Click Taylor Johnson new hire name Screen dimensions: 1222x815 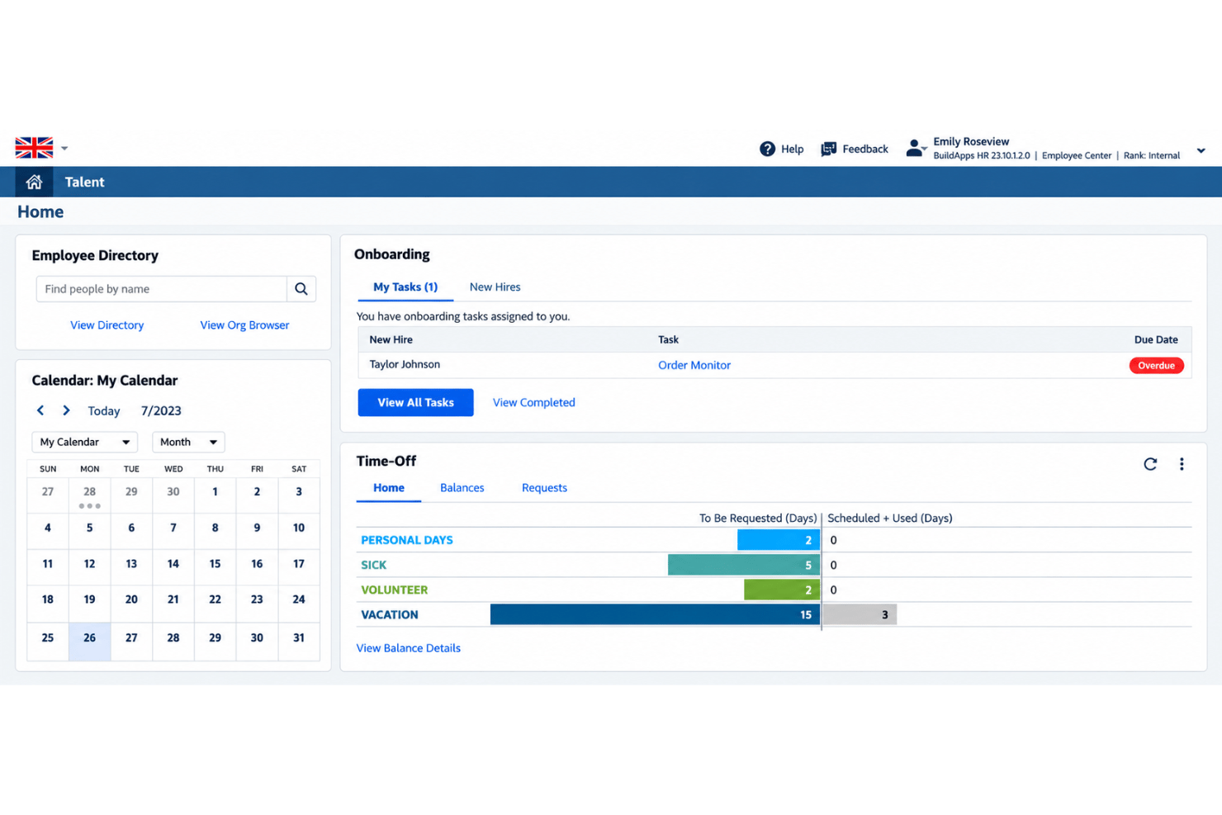pyautogui.click(x=405, y=364)
